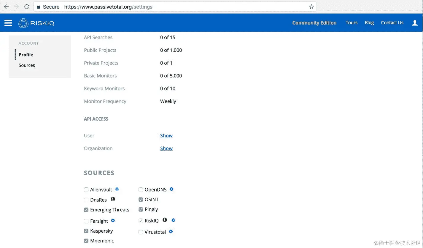
Task: Click '0 of 5,000' basic monitors value
Action: click(171, 76)
